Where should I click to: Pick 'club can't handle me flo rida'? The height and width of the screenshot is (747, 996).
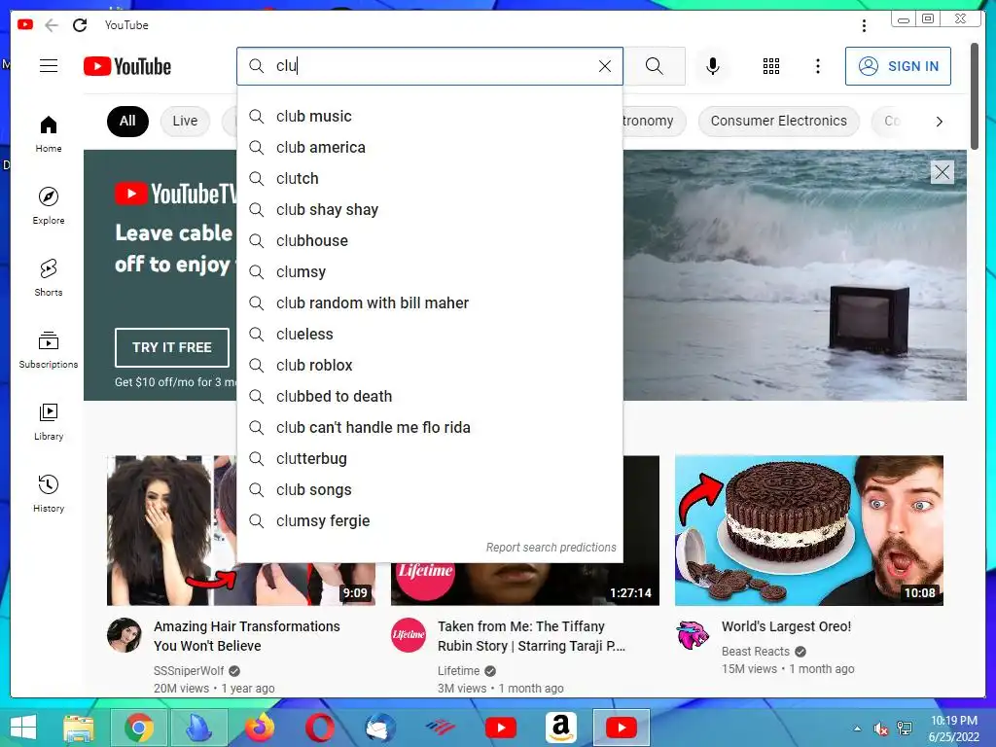429,428
